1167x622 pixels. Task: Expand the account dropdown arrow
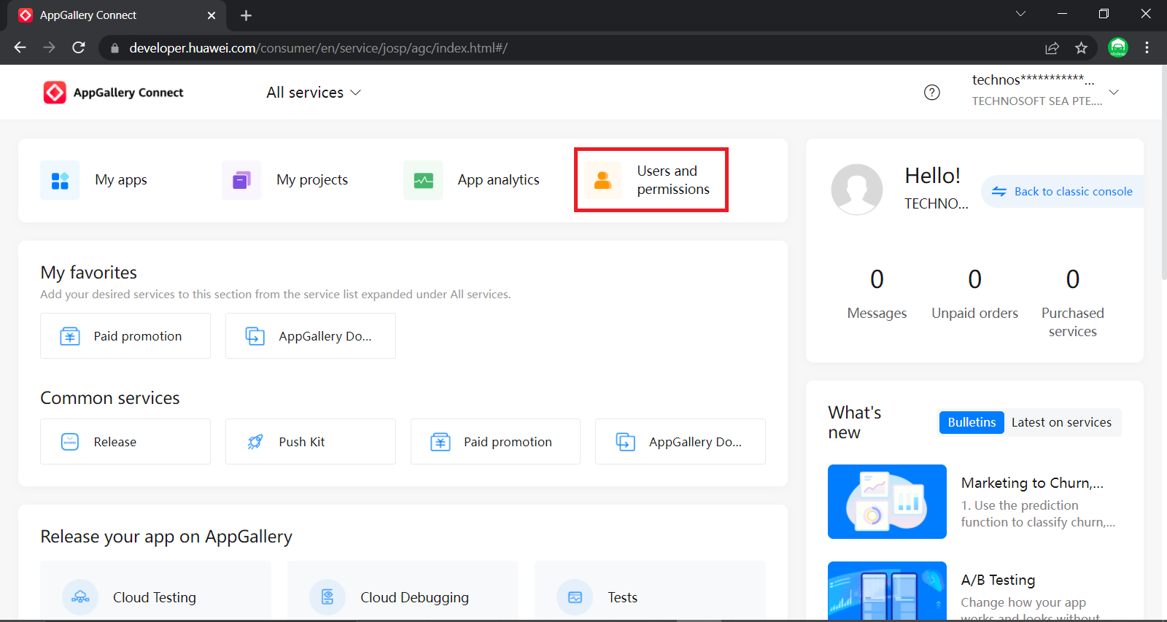tap(1114, 92)
